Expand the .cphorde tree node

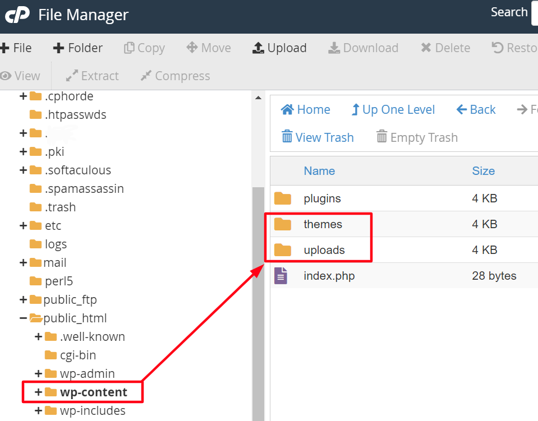click(24, 96)
